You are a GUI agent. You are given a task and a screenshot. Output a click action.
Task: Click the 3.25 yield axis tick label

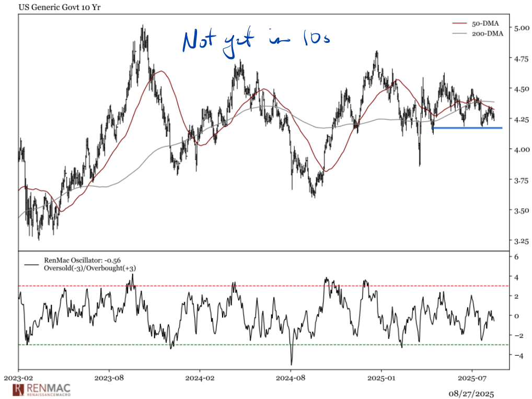coord(521,241)
